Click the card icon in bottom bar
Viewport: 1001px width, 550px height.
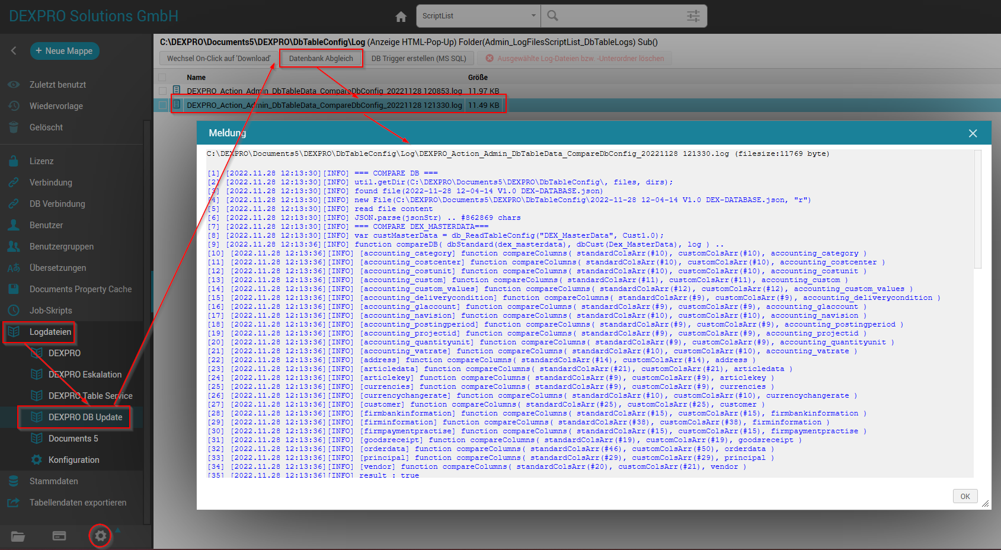click(x=59, y=536)
